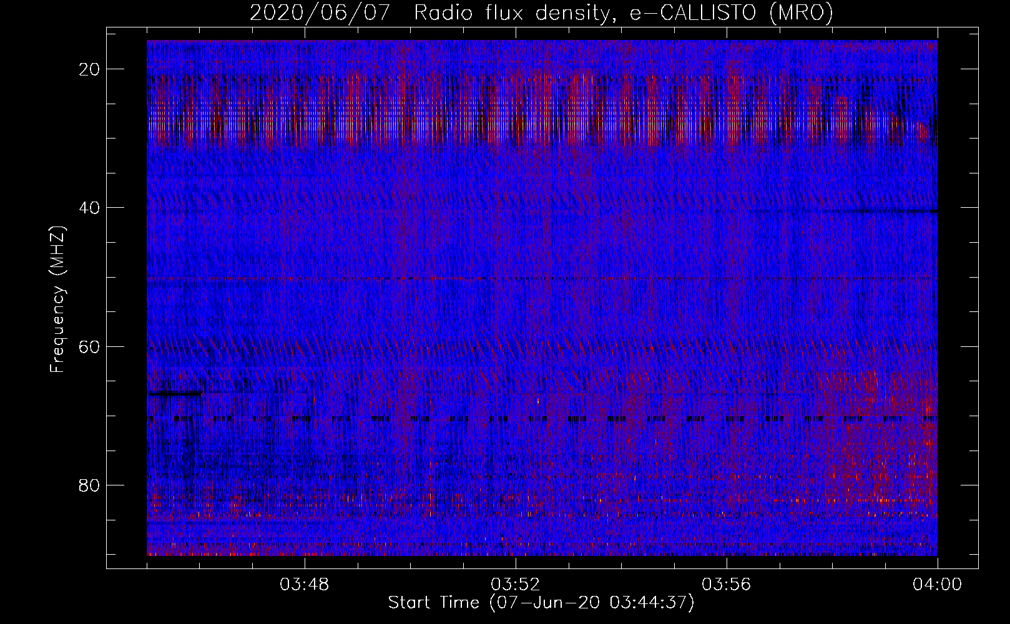The width and height of the screenshot is (1010, 624).
Task: Click the 03:52 time tick label
Action: pos(516,585)
